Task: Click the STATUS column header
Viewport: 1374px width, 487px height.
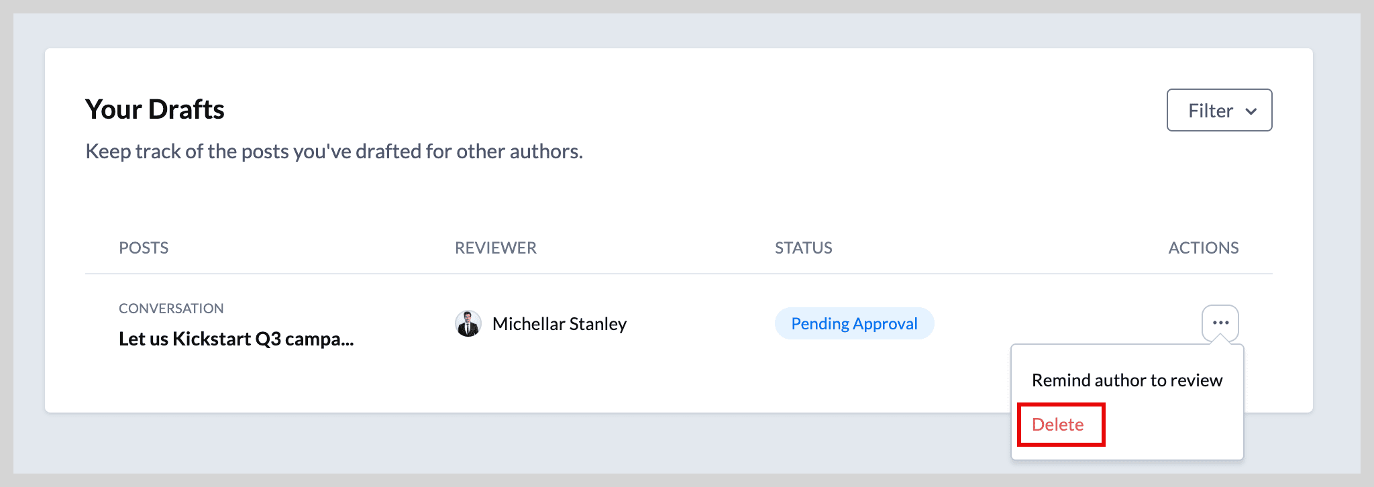Action: (804, 248)
